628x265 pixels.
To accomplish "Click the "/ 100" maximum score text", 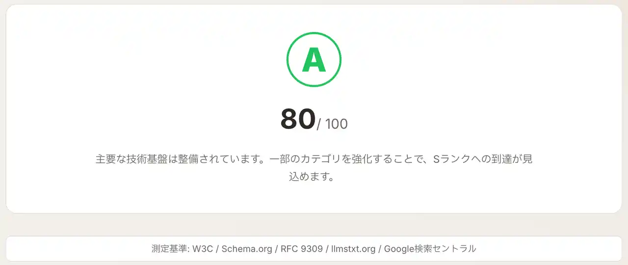I will (x=333, y=124).
